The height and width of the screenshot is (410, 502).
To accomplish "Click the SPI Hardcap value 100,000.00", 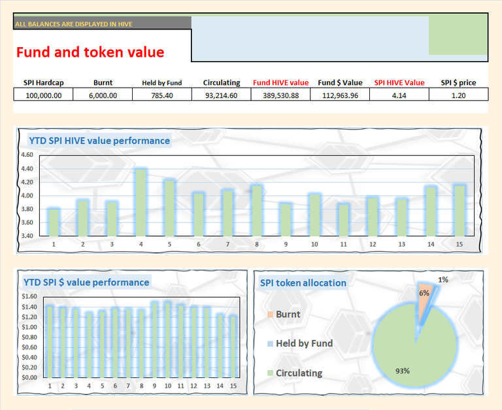I will [x=43, y=95].
